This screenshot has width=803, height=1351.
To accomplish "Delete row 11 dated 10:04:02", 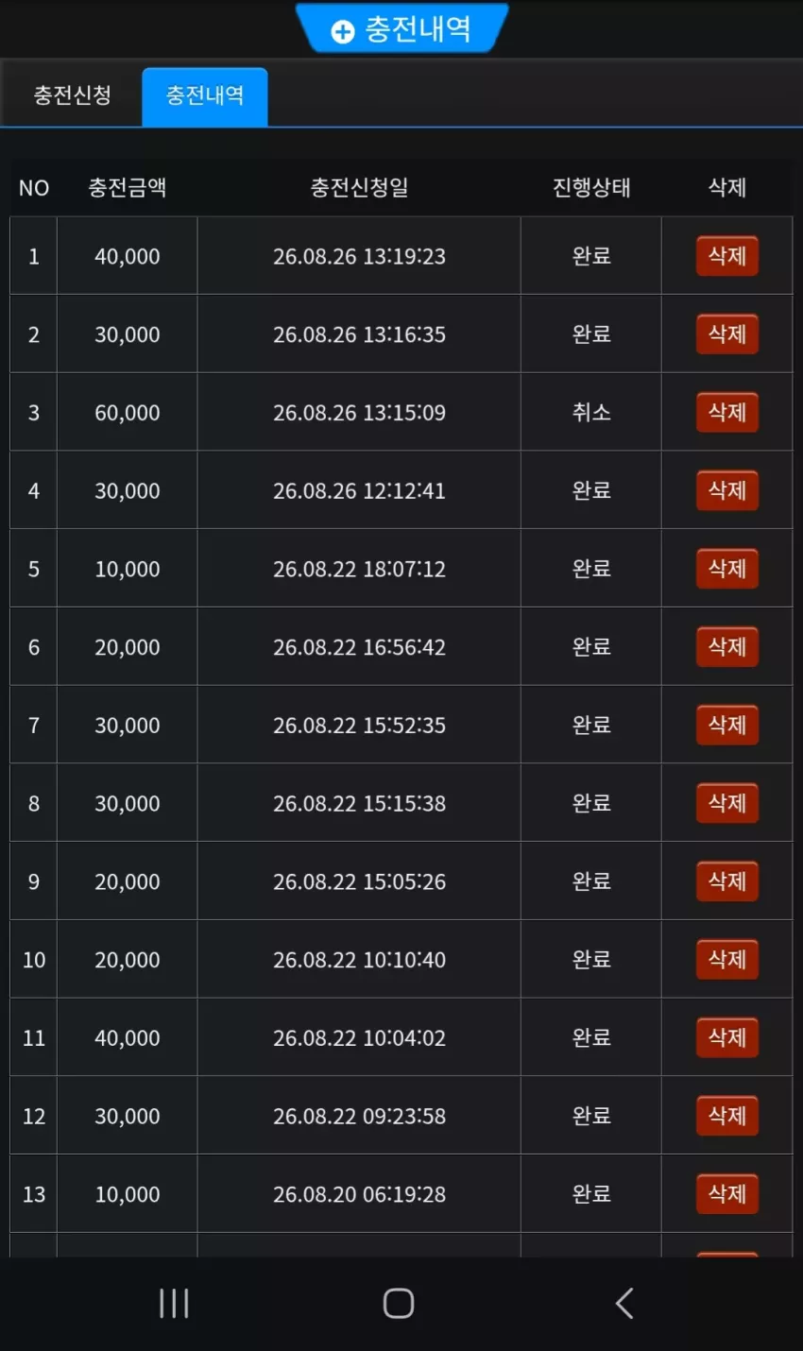I will (727, 1037).
